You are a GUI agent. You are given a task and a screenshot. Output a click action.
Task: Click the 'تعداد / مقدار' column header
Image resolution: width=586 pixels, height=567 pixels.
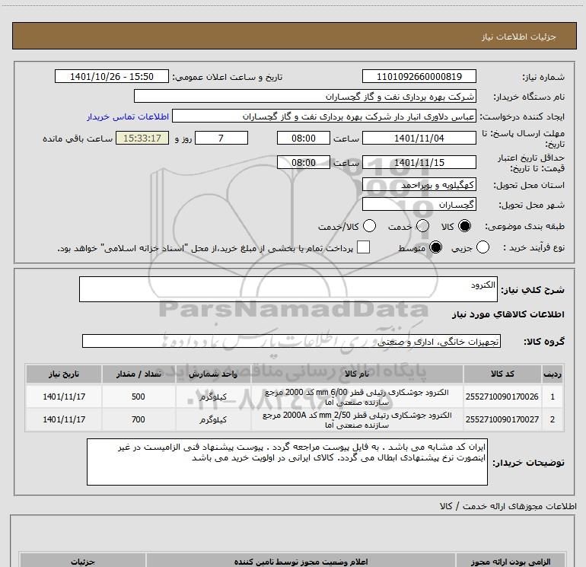(x=139, y=374)
